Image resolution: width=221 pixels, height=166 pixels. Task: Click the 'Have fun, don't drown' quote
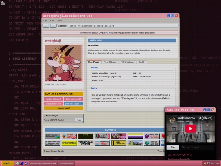(56, 84)
